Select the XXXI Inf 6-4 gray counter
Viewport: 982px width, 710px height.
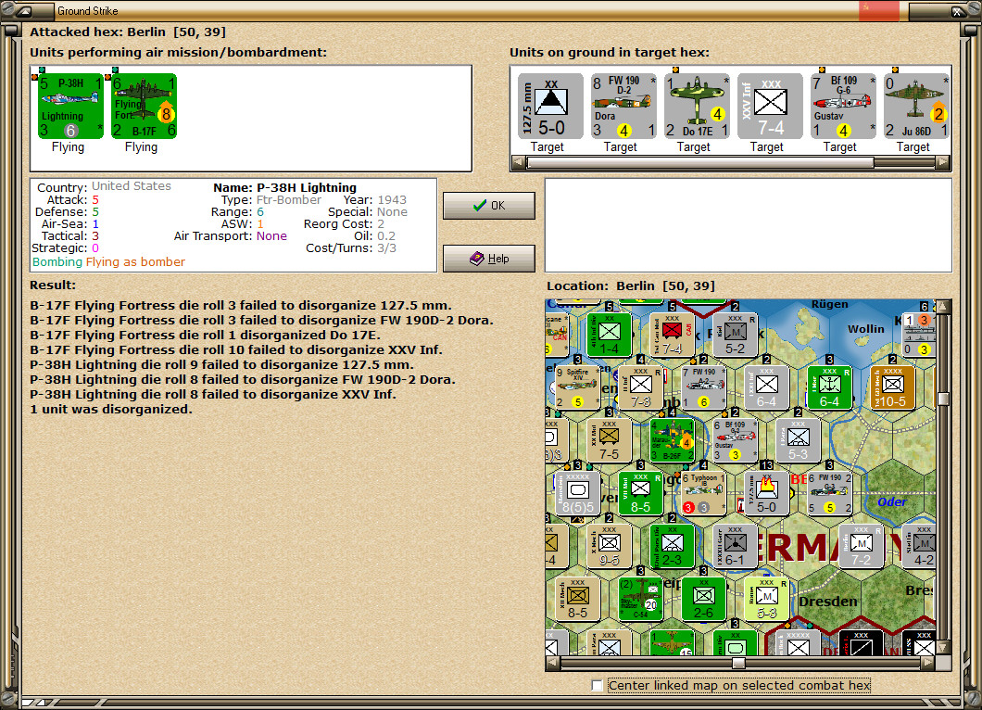(x=766, y=387)
